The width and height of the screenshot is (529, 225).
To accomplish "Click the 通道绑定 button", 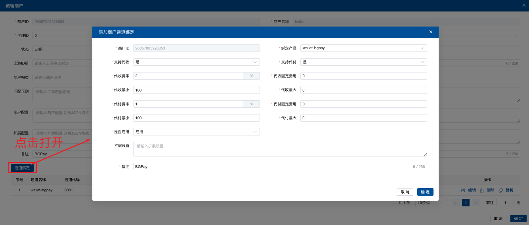I will point(22,168).
